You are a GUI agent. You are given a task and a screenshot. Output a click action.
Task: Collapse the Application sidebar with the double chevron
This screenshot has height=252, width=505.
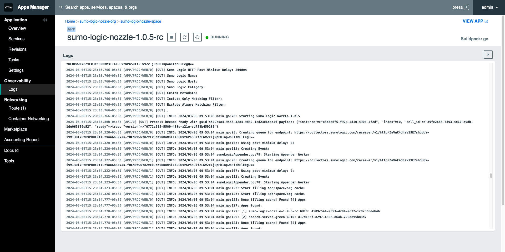click(x=45, y=20)
